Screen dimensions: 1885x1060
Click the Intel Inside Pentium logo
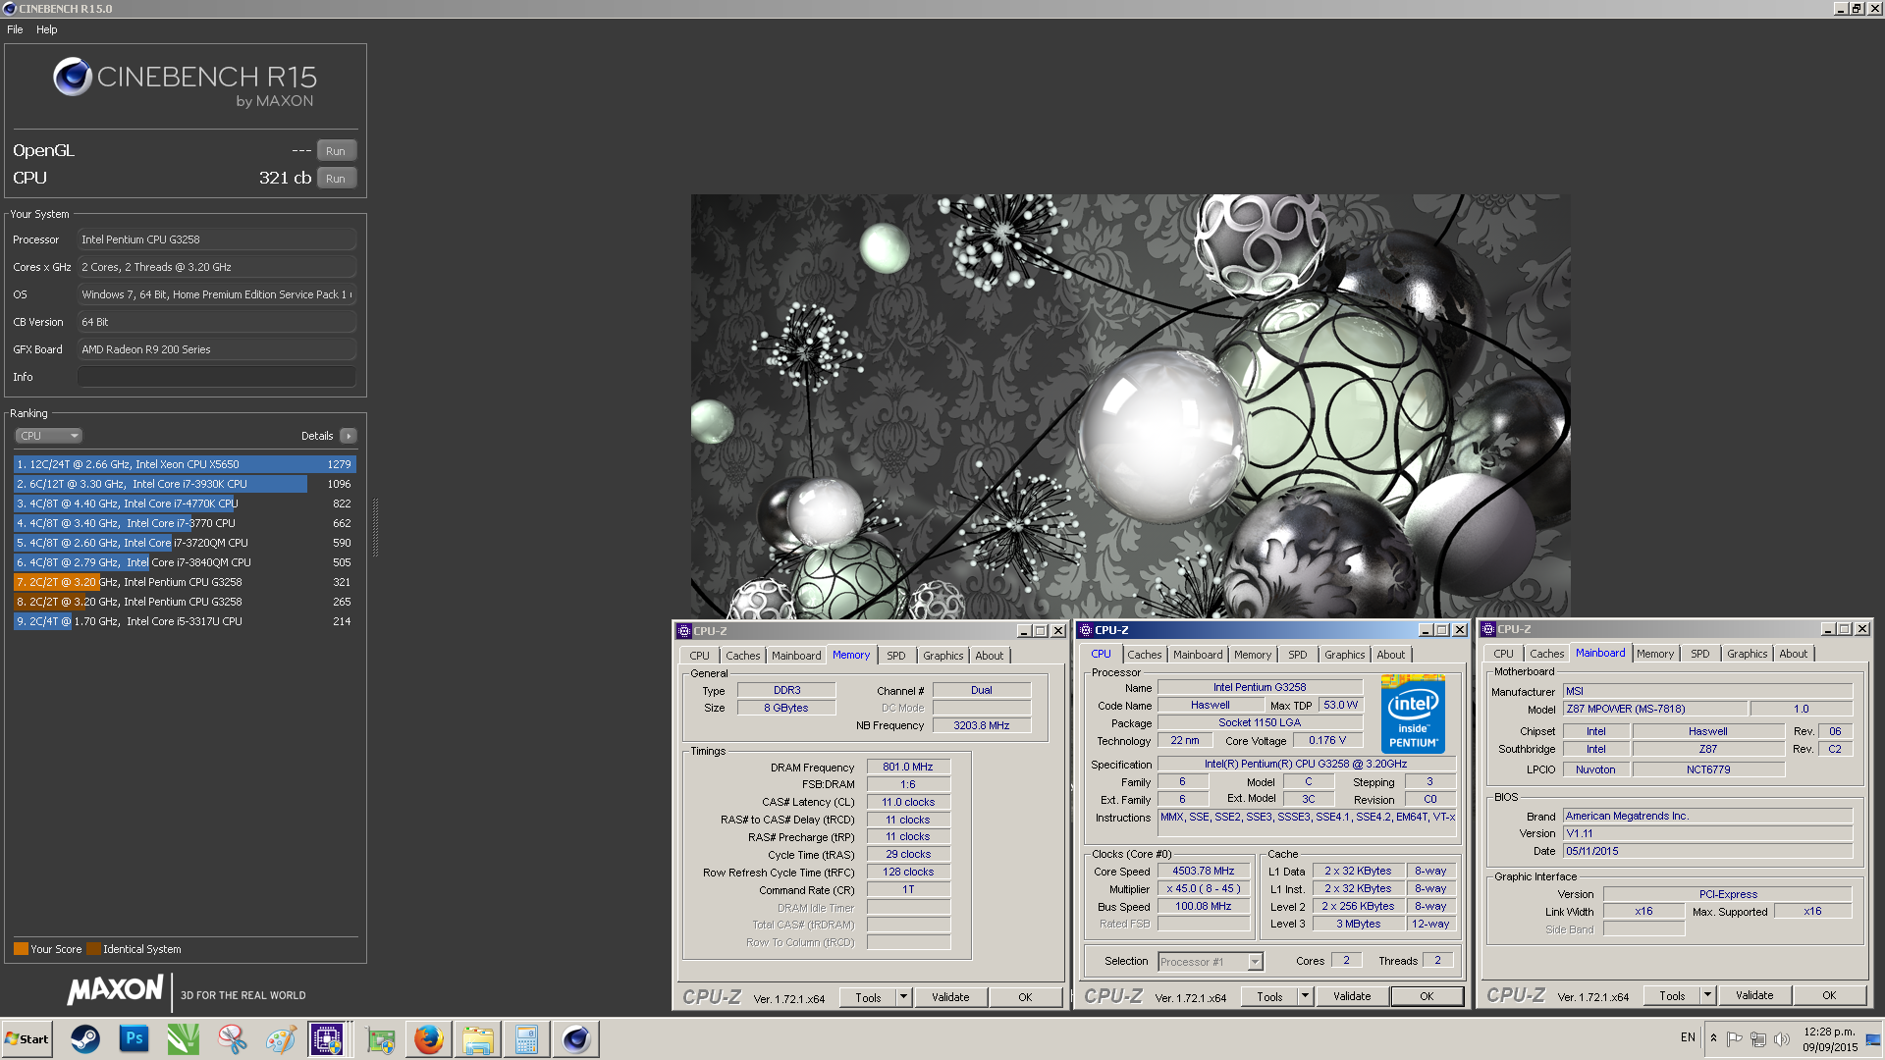[1413, 715]
